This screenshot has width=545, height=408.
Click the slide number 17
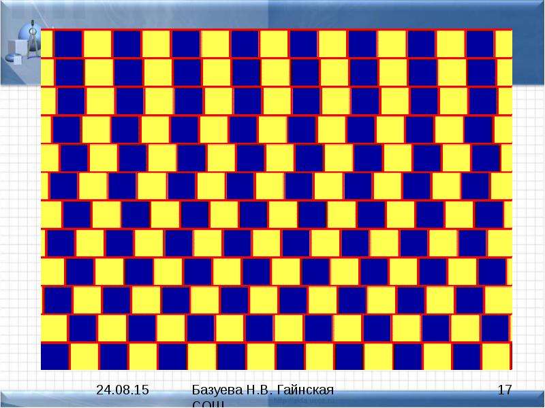[505, 390]
